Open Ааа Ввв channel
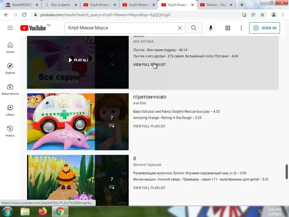 tap(139, 103)
